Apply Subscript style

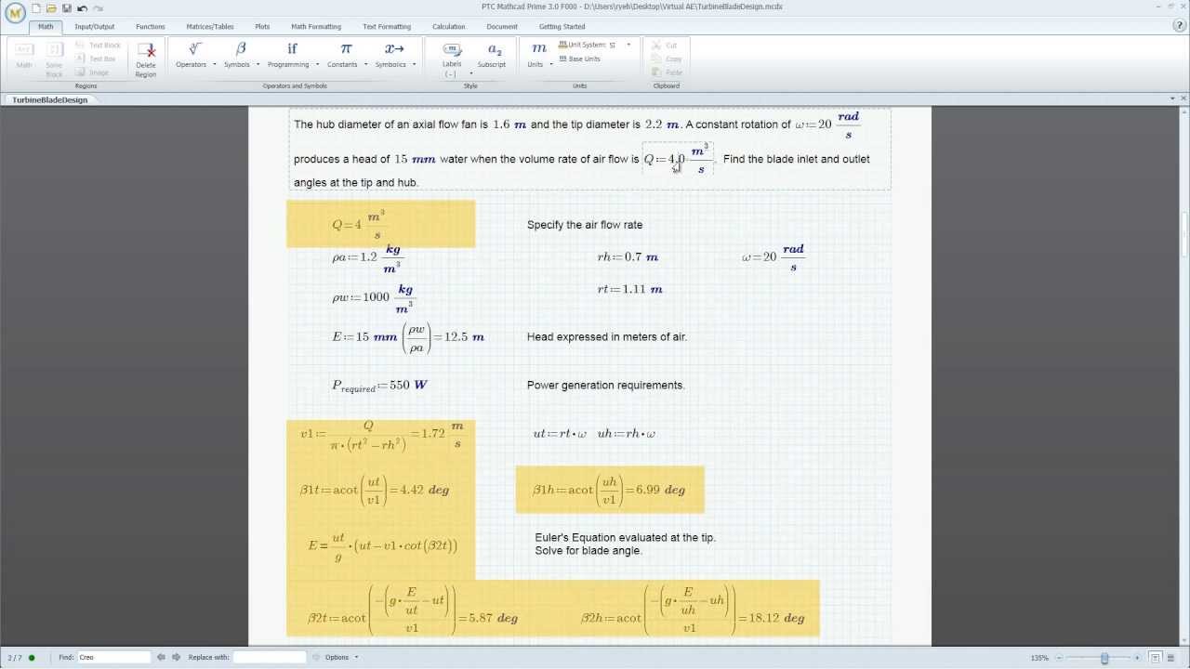click(492, 54)
